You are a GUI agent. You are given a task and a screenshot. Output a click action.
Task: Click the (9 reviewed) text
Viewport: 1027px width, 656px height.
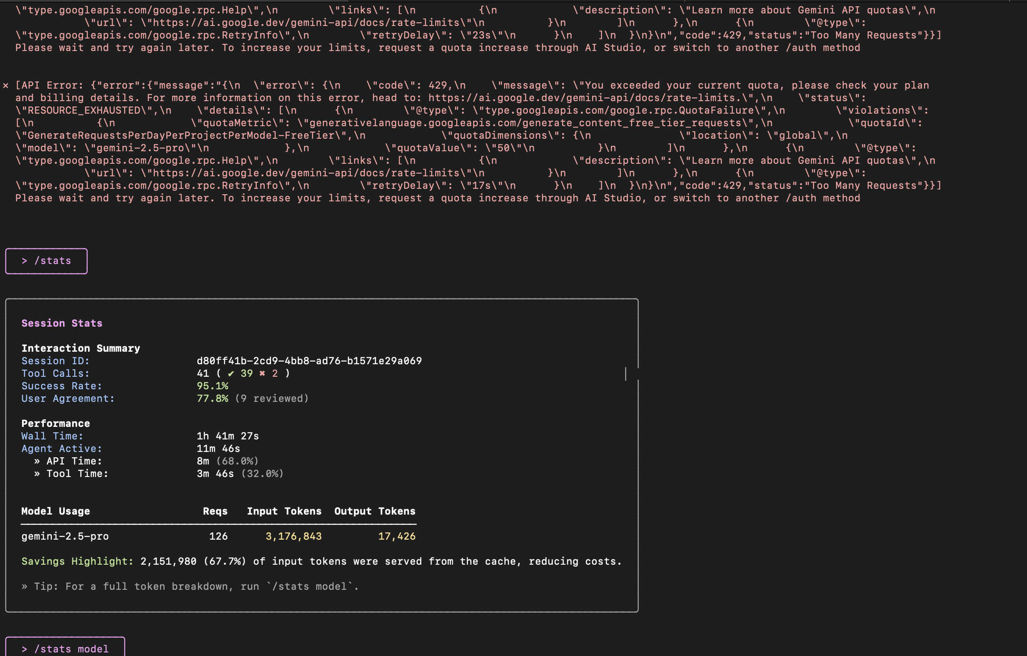(272, 398)
